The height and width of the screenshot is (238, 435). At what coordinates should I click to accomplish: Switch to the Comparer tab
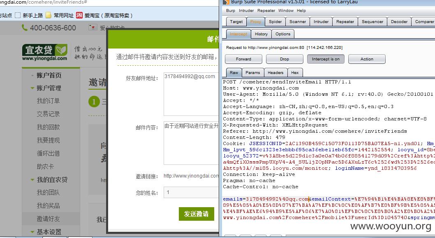[423, 22]
